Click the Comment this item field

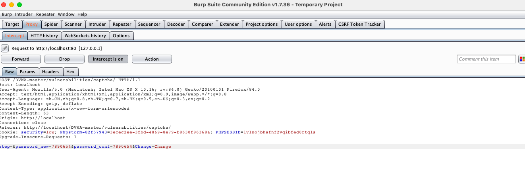coord(486,59)
